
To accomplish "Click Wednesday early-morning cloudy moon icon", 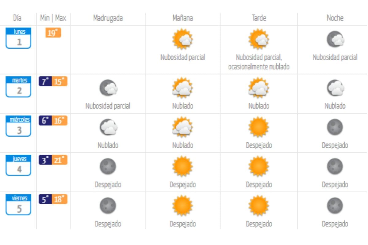I will pos(108,127).
